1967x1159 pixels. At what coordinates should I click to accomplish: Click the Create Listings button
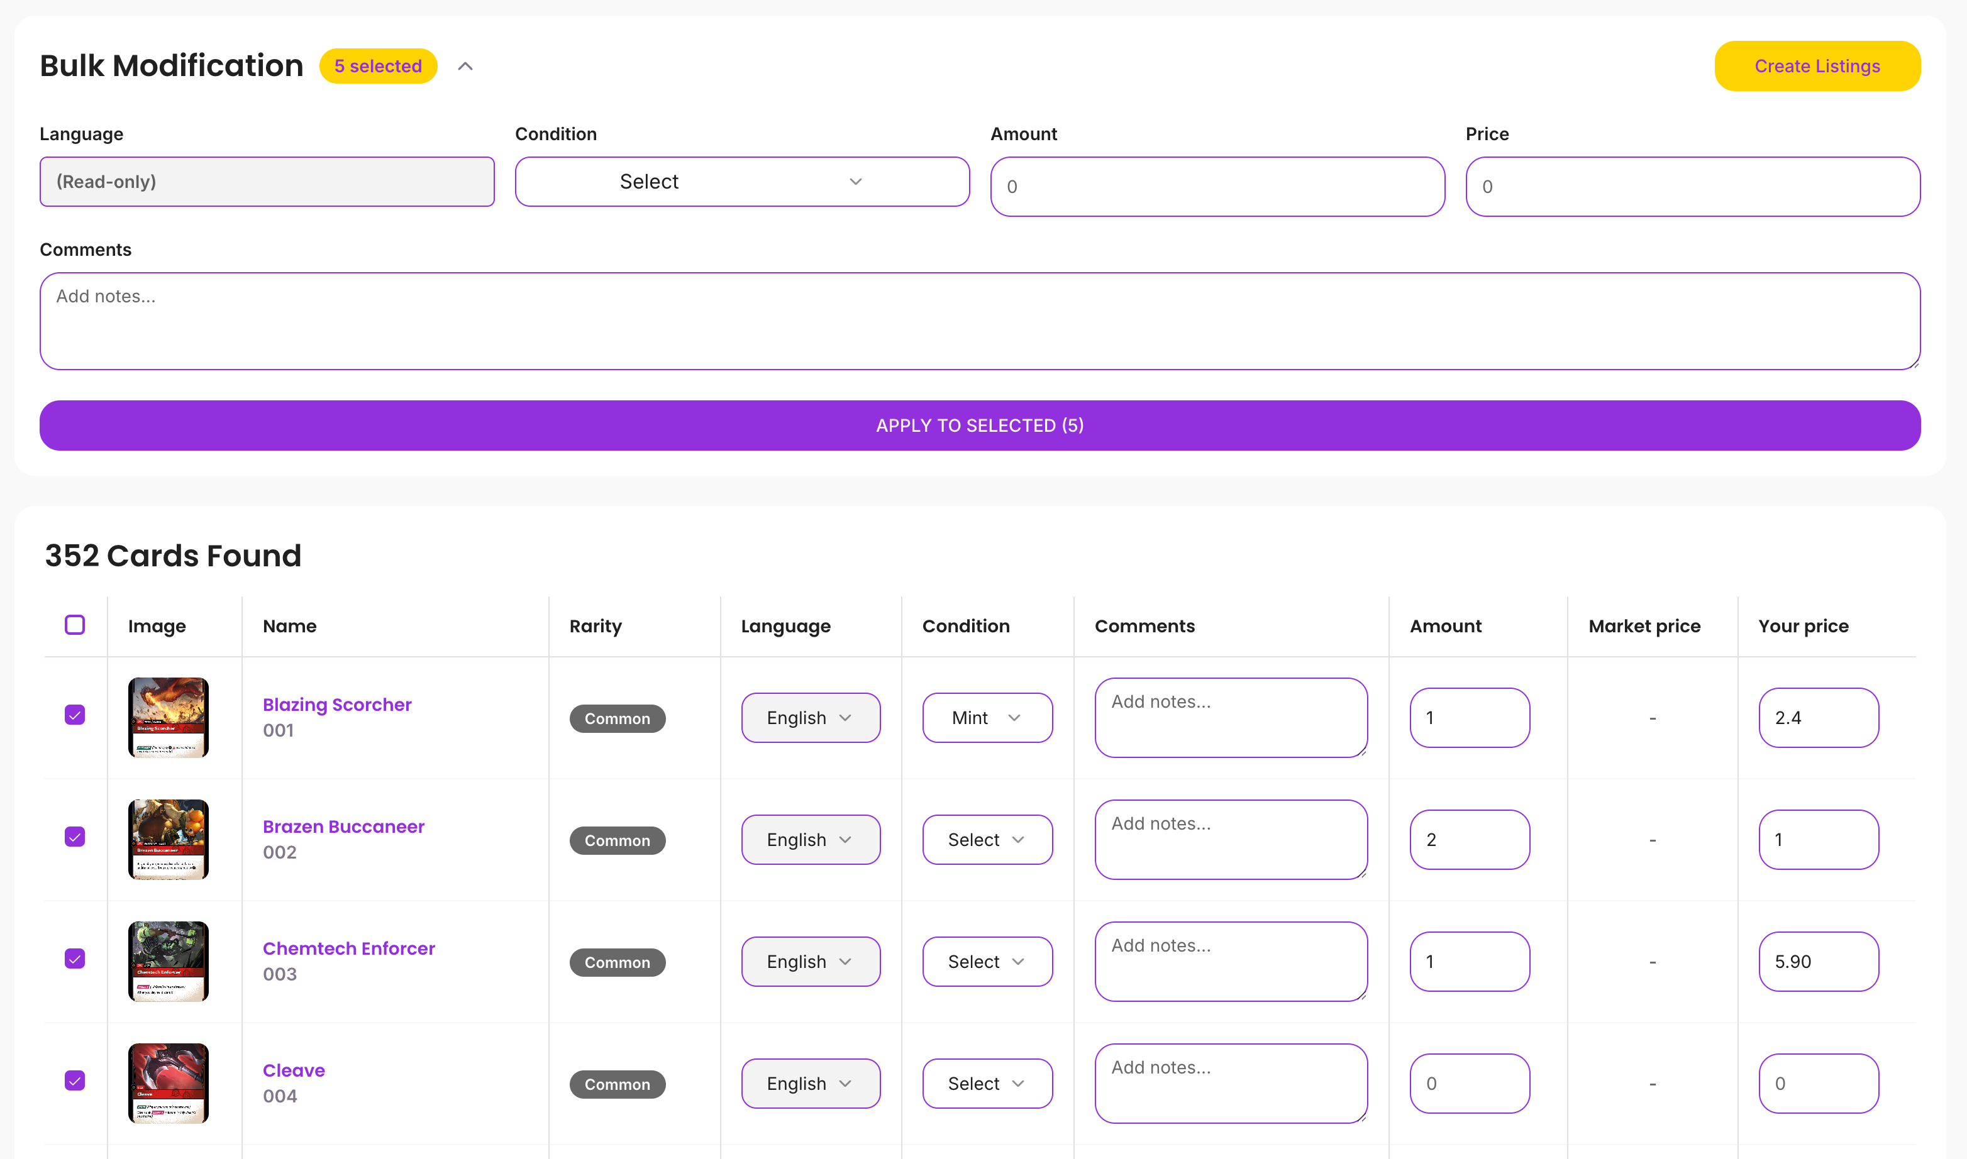(x=1816, y=67)
